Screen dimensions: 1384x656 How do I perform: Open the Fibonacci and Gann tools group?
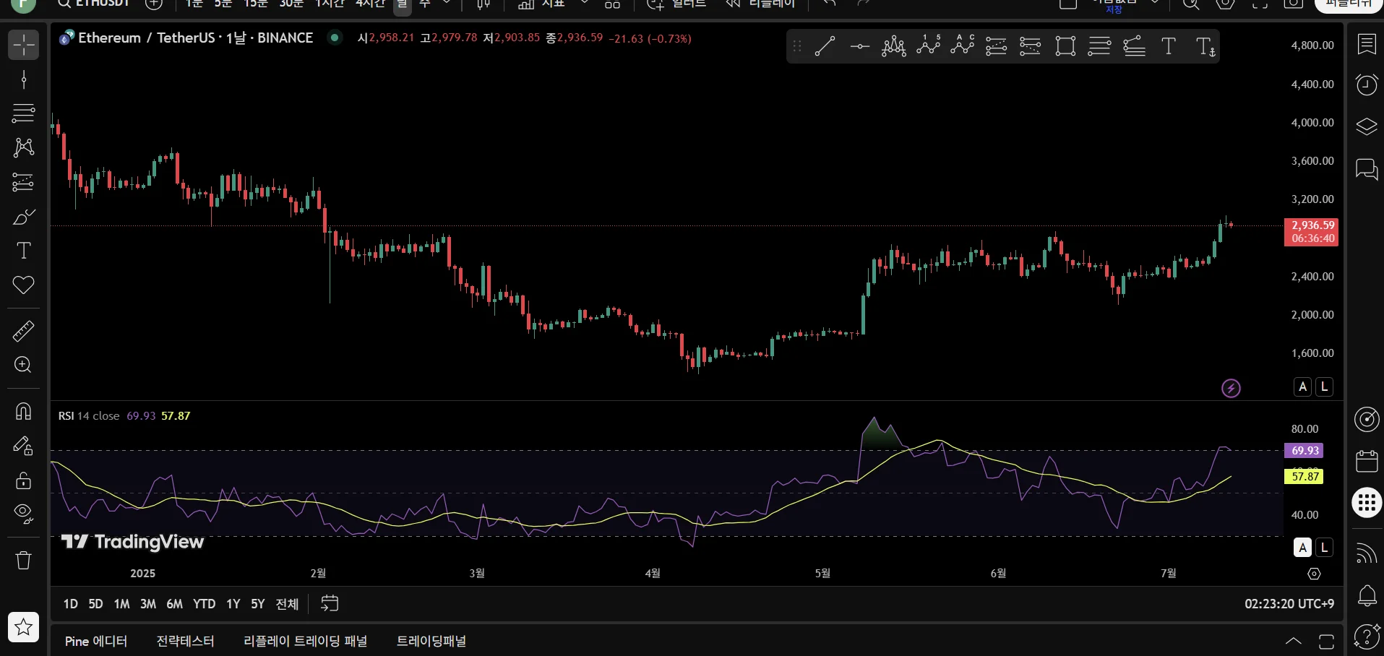23,113
